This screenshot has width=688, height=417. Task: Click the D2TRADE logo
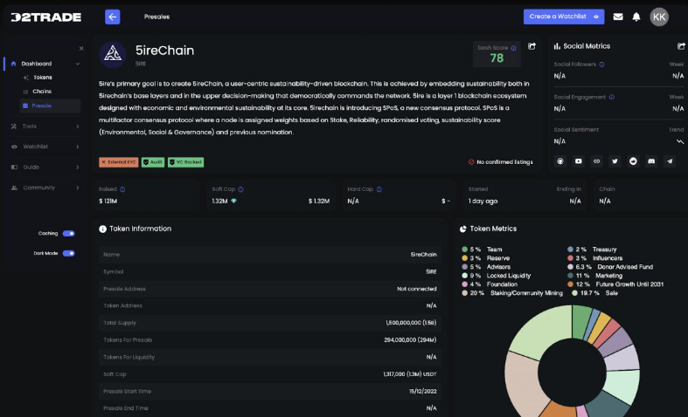(46, 17)
